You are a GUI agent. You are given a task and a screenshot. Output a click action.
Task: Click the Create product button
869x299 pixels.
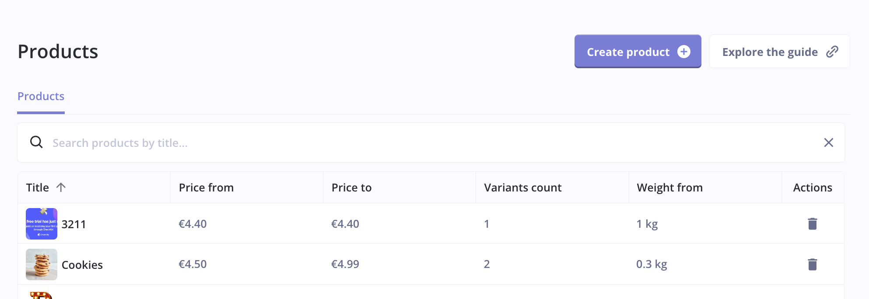point(628,52)
